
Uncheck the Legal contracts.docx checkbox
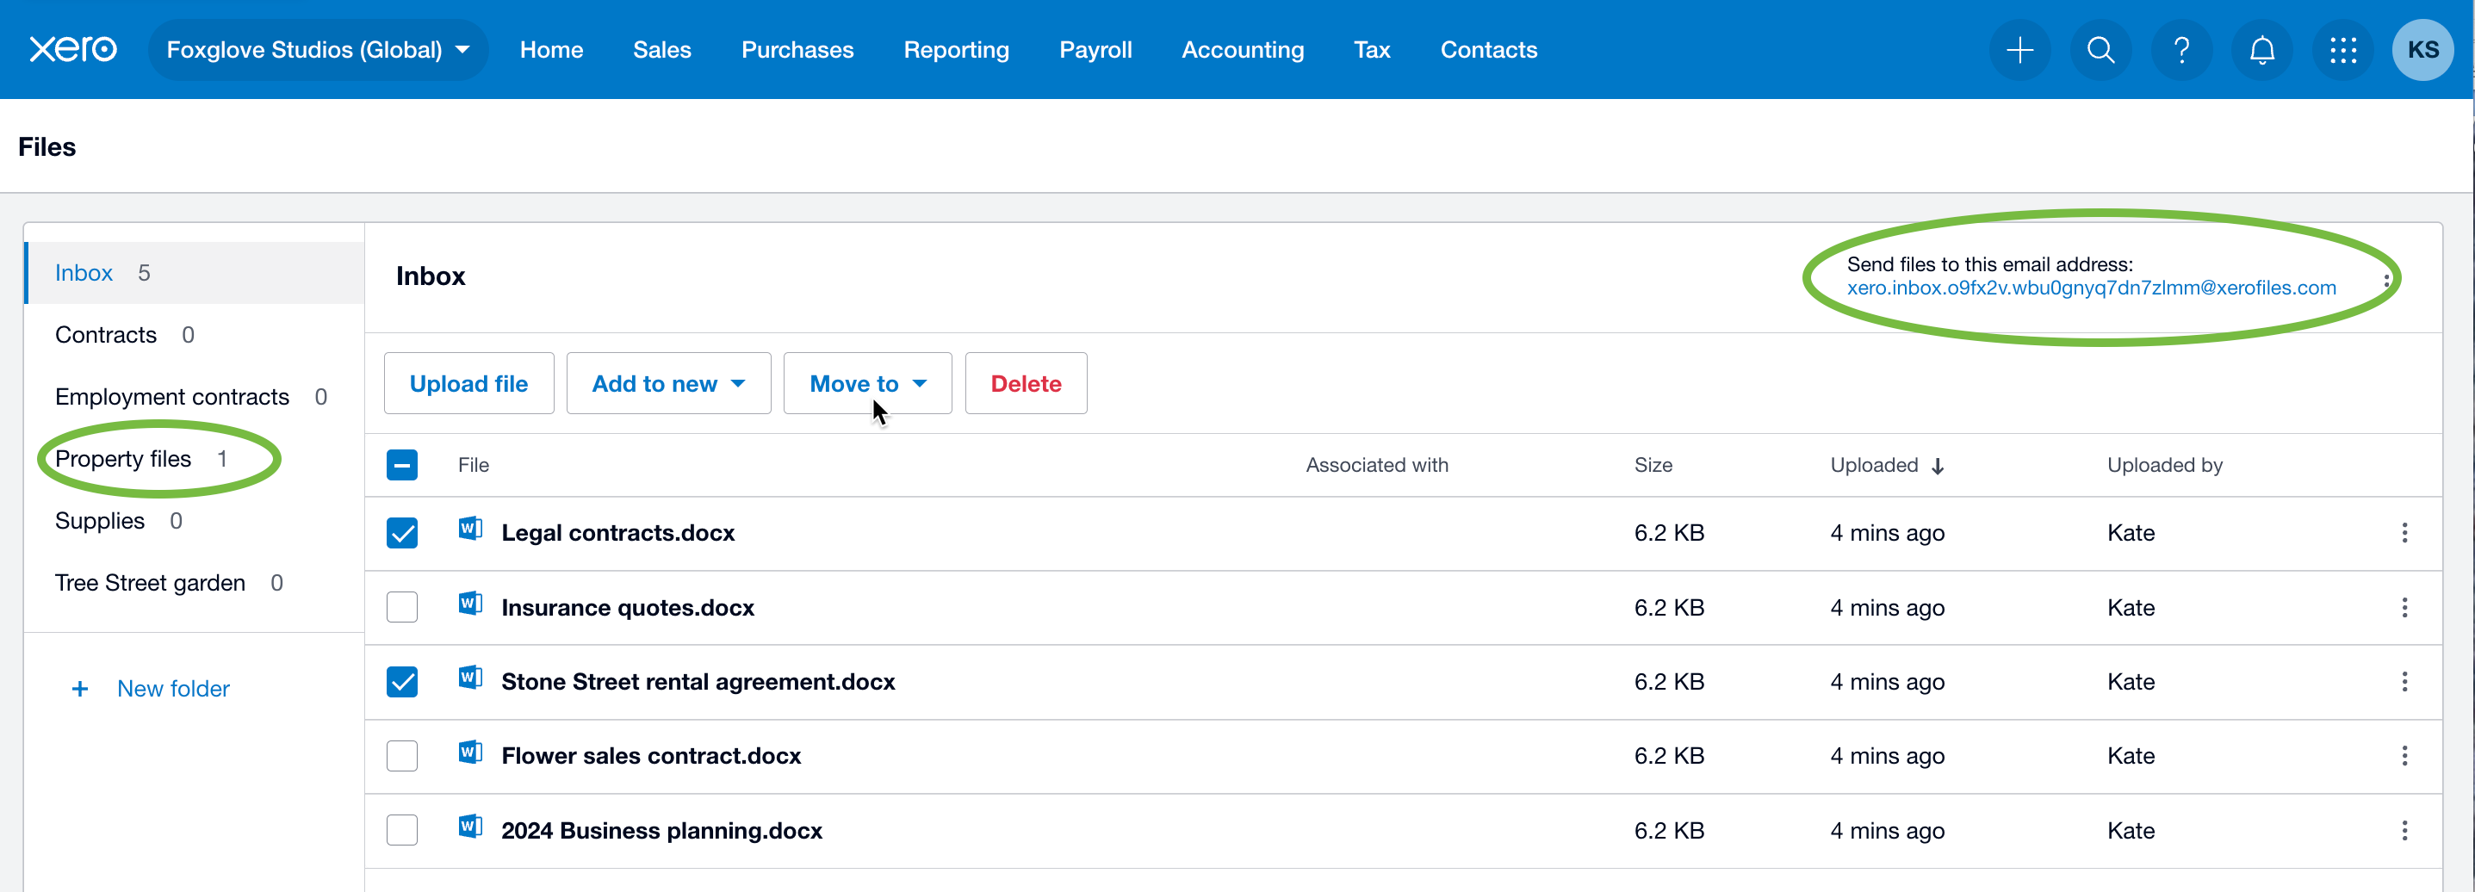402,533
